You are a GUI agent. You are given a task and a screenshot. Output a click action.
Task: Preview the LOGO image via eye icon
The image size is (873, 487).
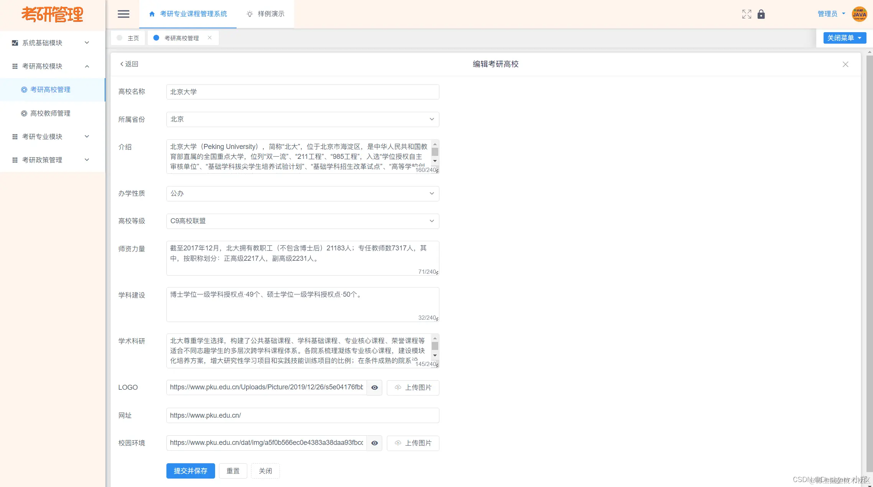coord(375,387)
